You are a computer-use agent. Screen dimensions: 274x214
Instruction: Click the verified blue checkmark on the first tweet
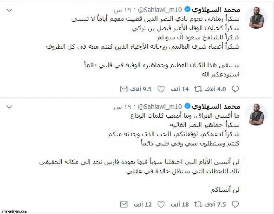coord(187,9)
